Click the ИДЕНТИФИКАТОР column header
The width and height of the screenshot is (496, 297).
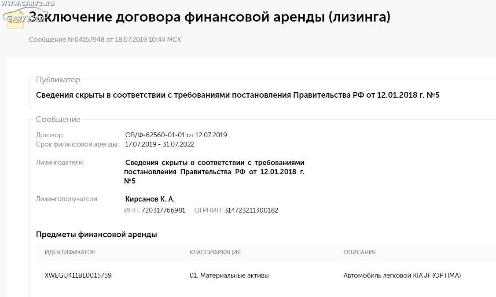tap(70, 253)
